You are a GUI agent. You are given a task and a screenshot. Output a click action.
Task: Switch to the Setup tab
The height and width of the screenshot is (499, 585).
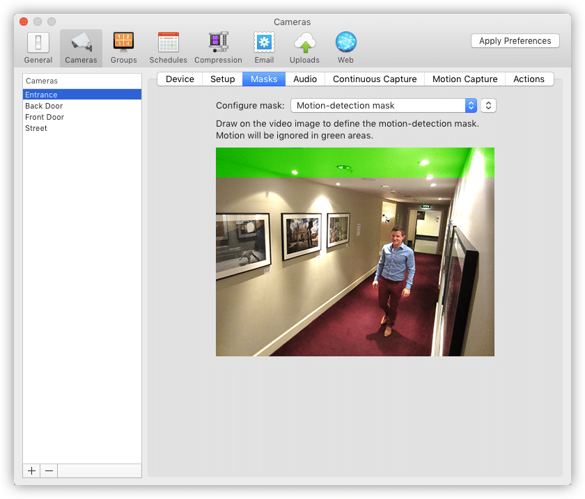(x=222, y=79)
